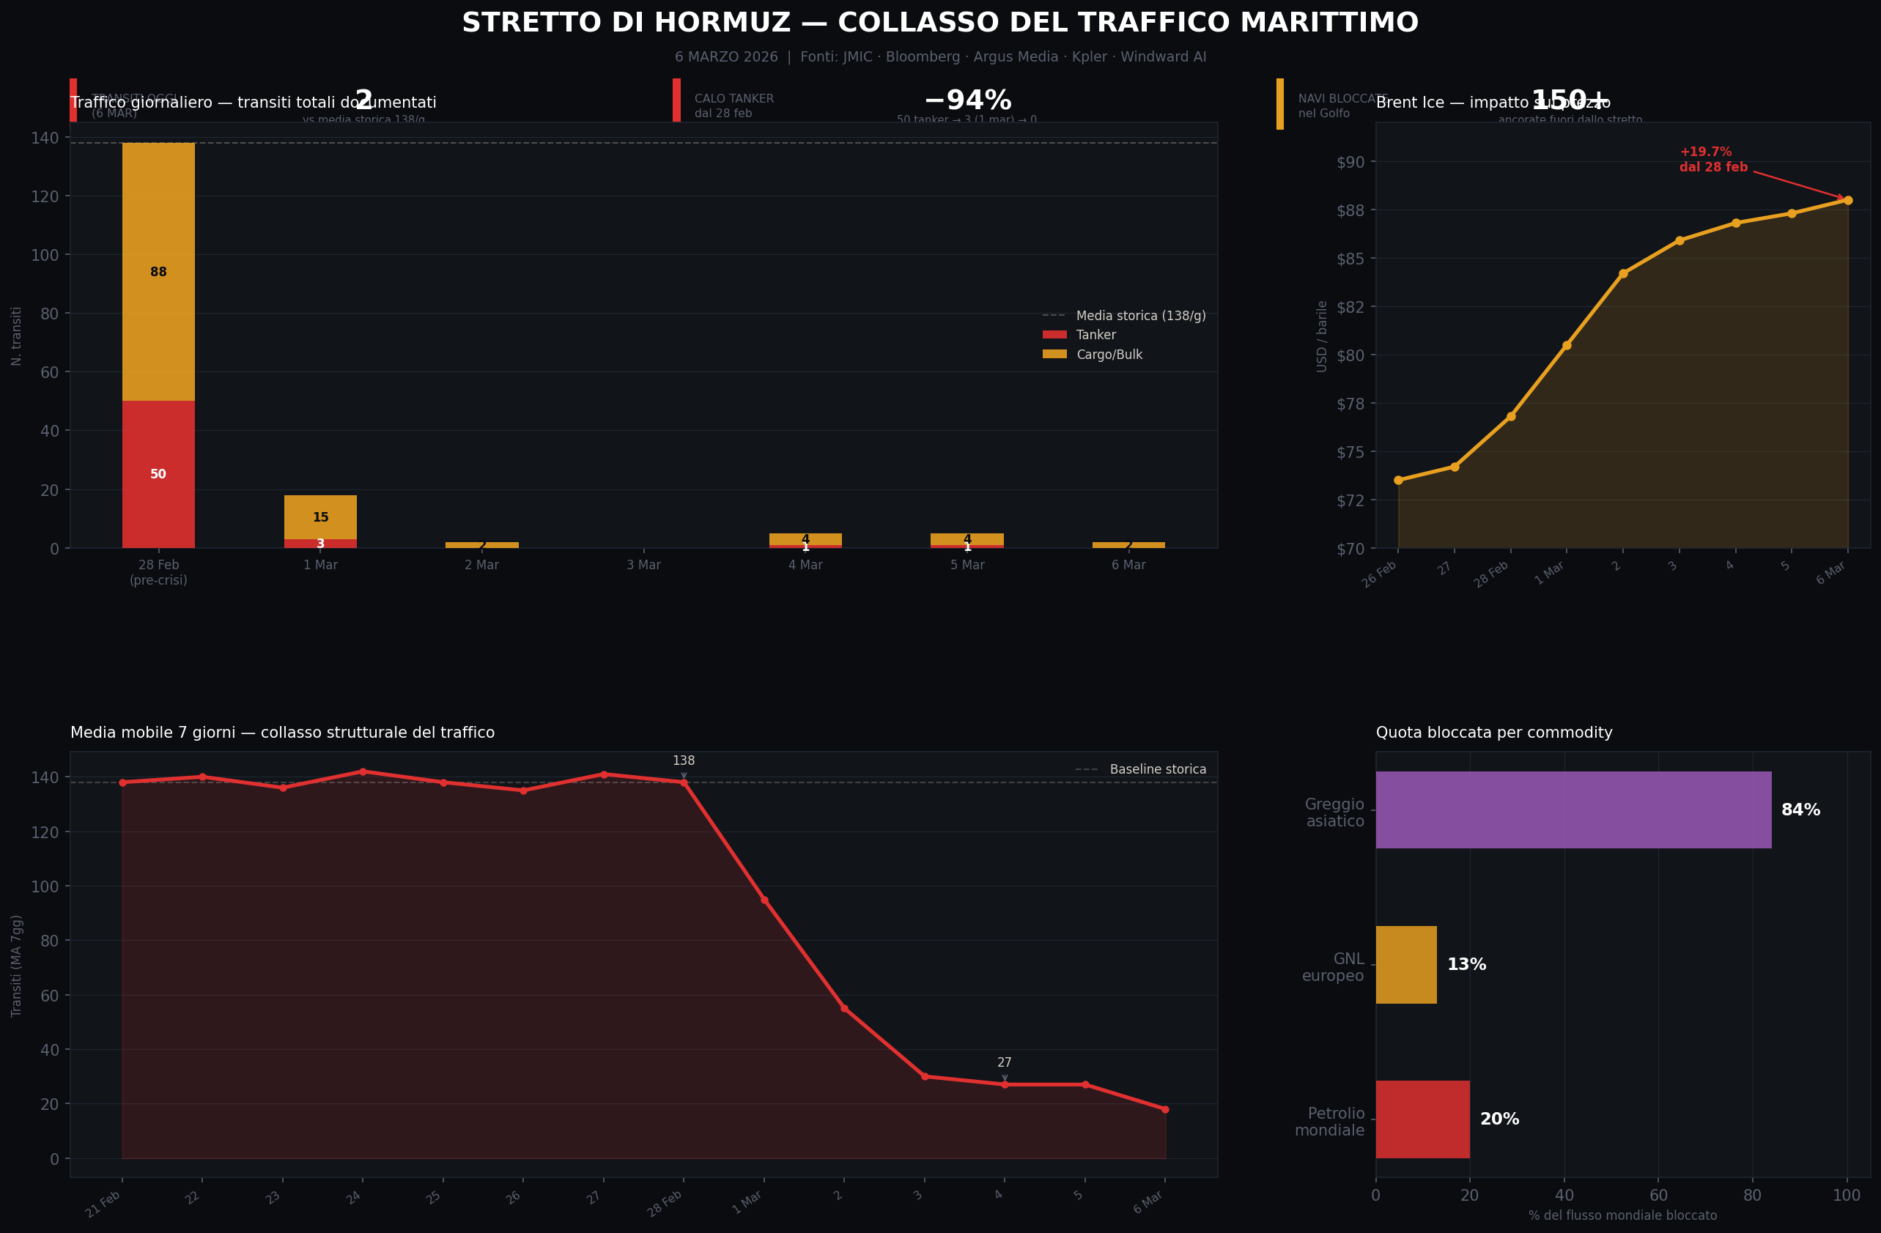Select the 88 cargo segment of 28 Feb bar
The width and height of the screenshot is (1881, 1233).
click(x=158, y=272)
